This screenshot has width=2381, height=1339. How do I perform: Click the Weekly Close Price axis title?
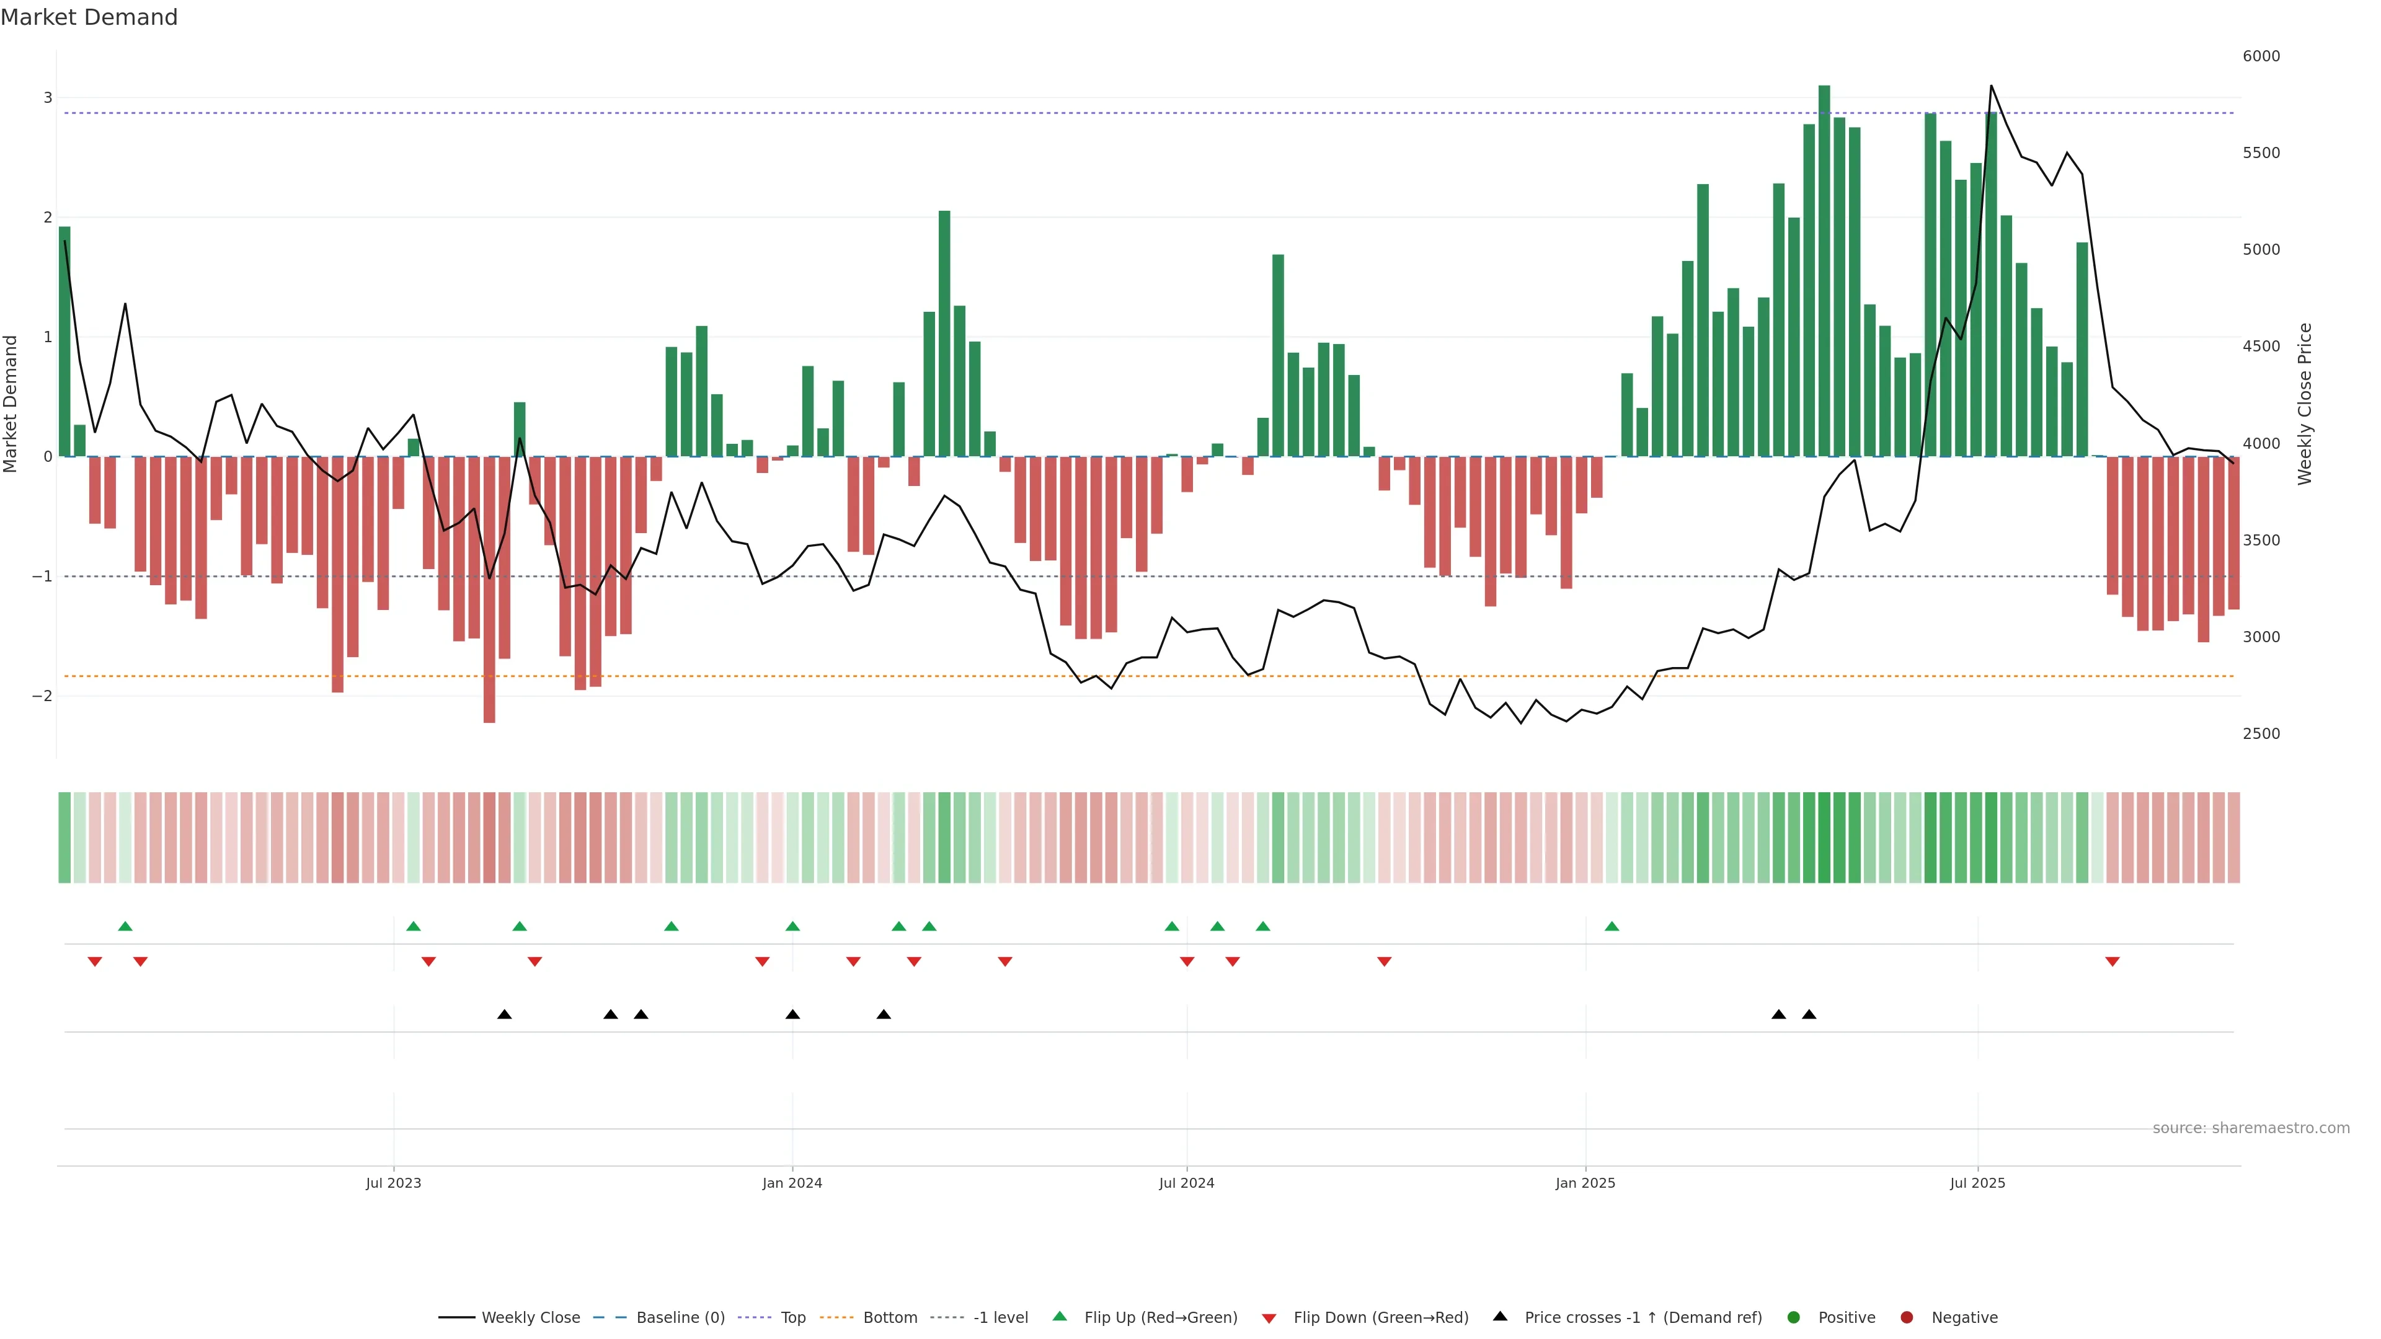point(2304,404)
